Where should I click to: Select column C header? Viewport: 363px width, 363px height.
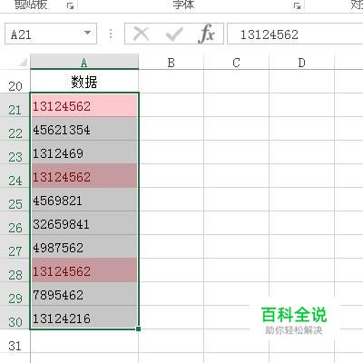pyautogui.click(x=236, y=63)
